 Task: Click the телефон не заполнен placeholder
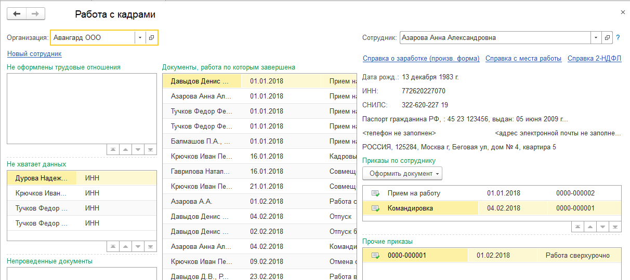399,133
